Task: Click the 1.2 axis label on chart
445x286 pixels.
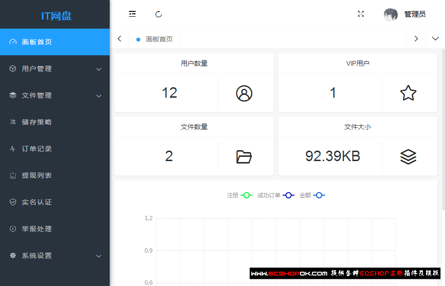Action: click(148, 218)
